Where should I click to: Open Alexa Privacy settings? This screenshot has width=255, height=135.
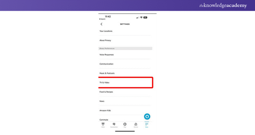pos(125,40)
